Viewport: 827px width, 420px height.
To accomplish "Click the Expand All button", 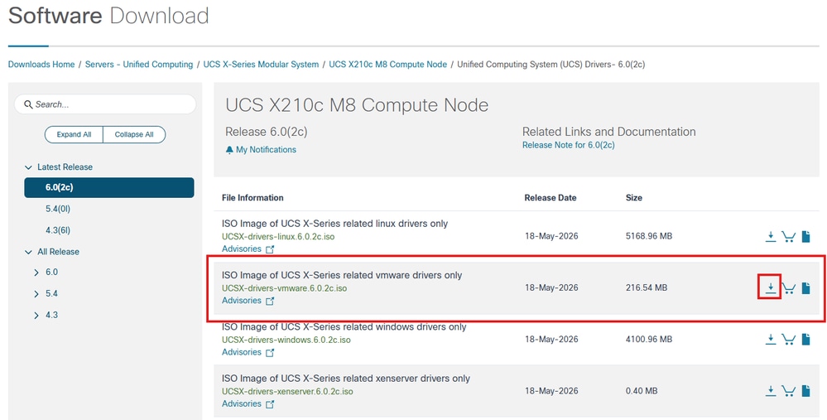I will (74, 134).
